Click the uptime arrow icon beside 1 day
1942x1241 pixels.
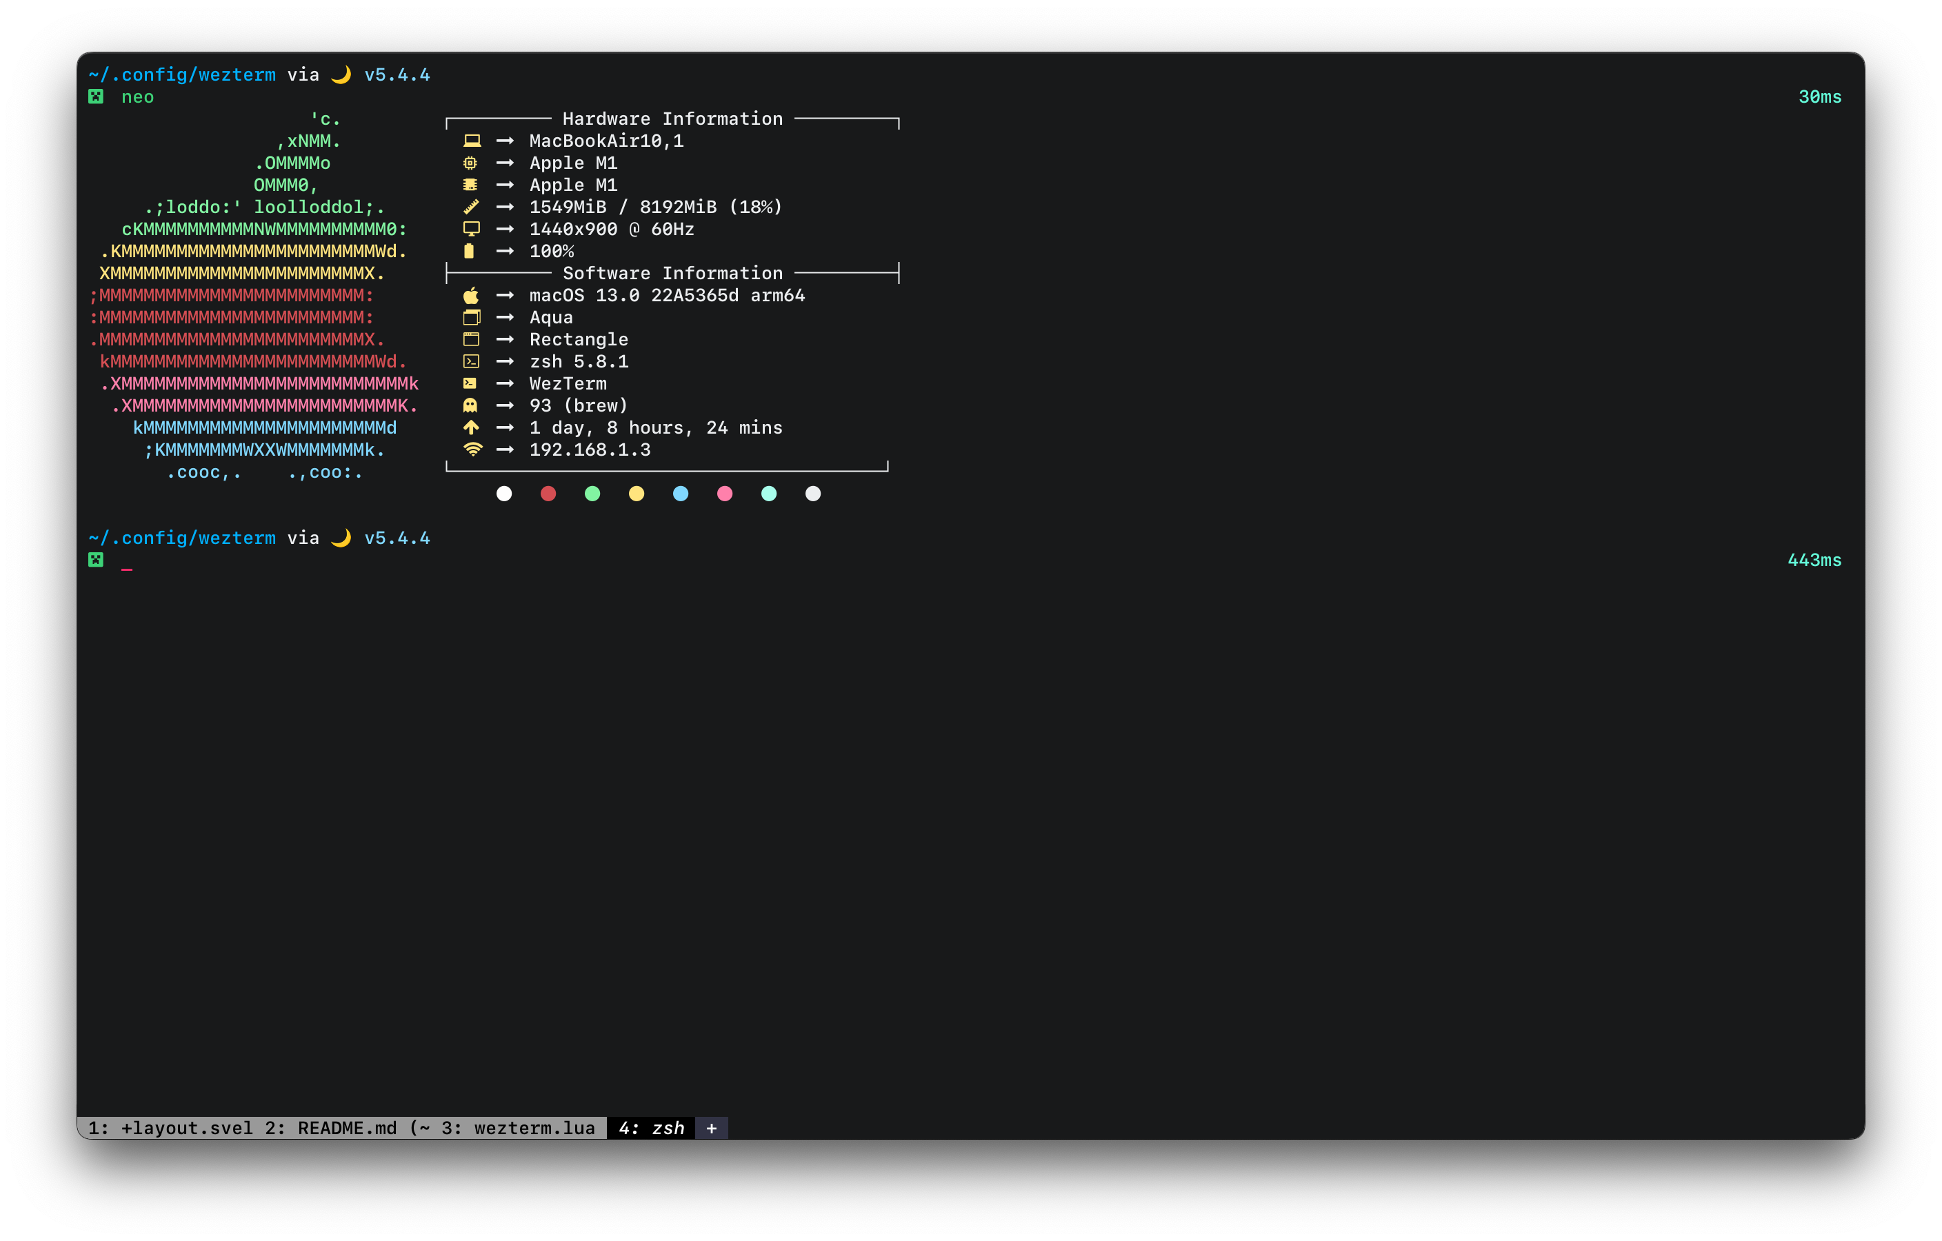(x=472, y=427)
